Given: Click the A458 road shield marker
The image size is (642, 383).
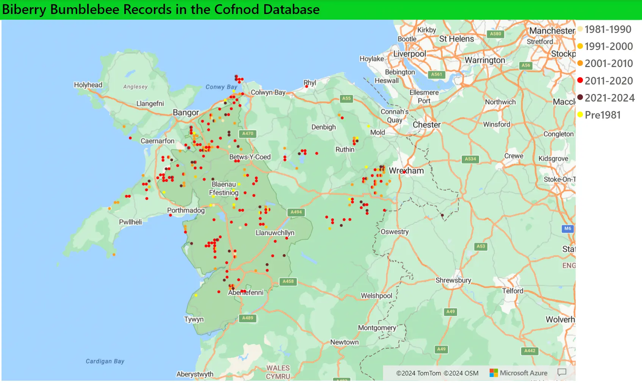Looking at the screenshot, I should (288, 281).
